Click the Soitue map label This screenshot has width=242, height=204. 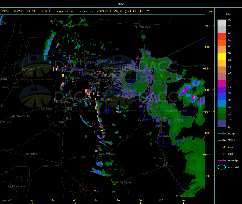click(143, 120)
